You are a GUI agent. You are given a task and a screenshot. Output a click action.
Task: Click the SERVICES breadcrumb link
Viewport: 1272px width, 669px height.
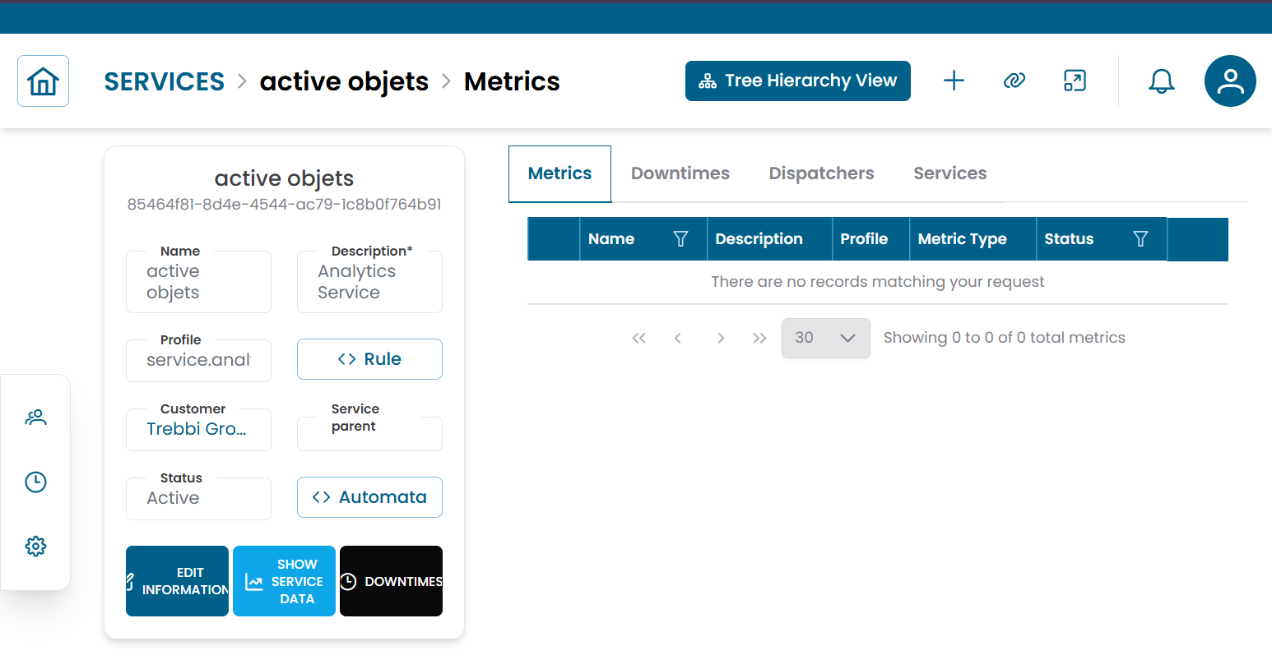click(164, 81)
